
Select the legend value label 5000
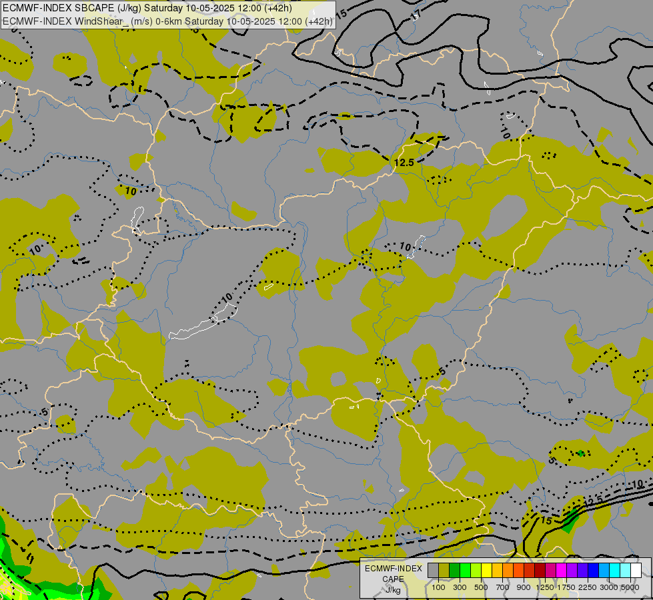click(x=630, y=587)
